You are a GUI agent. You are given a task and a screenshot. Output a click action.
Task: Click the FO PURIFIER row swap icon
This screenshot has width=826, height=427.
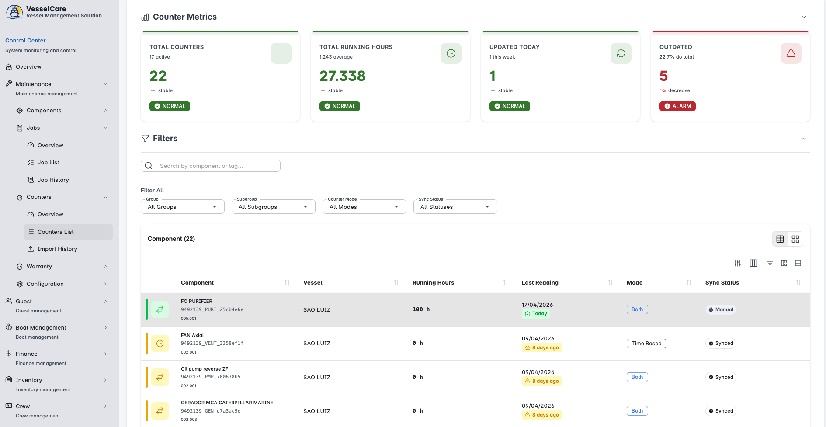160,309
